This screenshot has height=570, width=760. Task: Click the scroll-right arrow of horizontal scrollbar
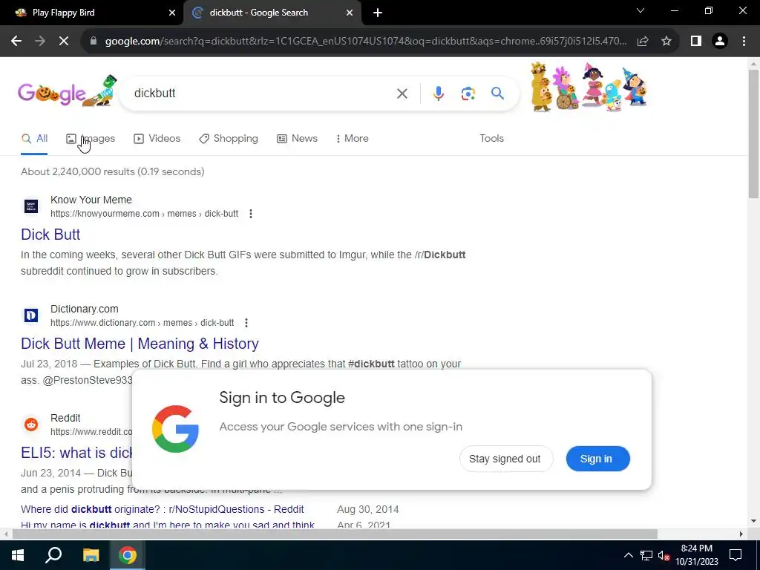[741, 534]
